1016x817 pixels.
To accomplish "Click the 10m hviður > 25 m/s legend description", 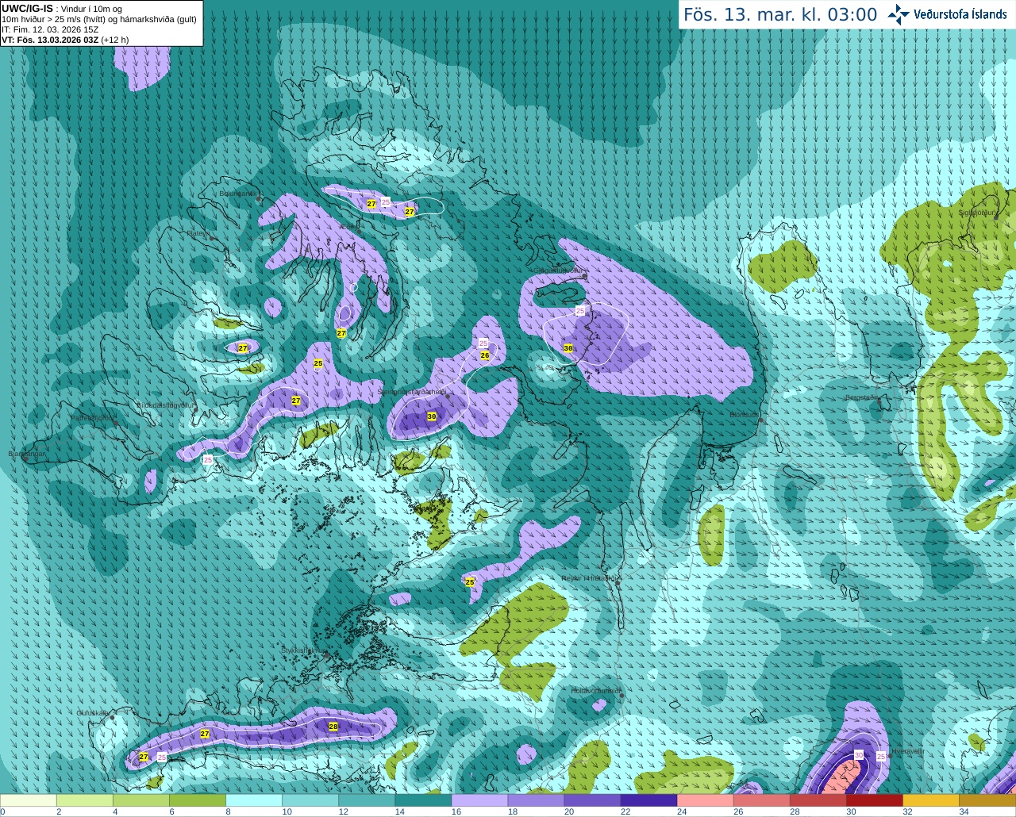I will point(99,19).
